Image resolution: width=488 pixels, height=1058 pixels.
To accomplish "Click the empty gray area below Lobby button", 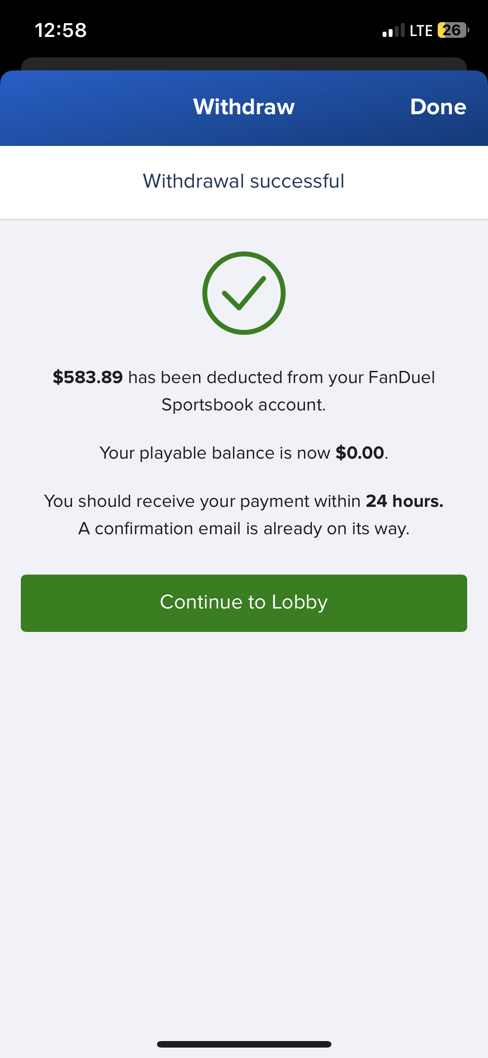I will 244,803.
